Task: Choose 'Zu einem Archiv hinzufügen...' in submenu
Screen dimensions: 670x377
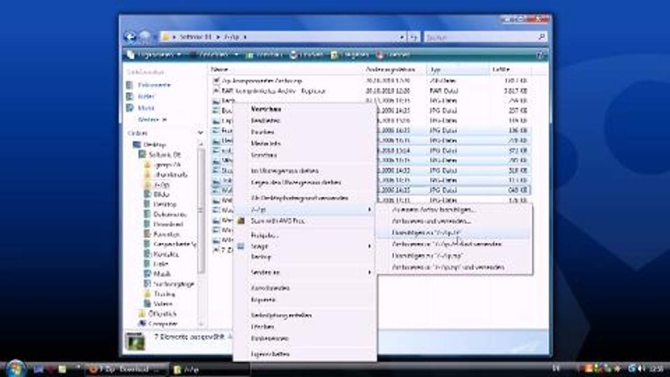Action: tap(454, 209)
